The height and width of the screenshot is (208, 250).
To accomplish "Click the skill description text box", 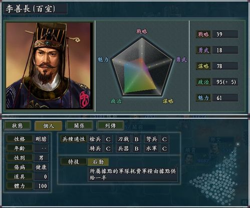I will tap(133, 174).
